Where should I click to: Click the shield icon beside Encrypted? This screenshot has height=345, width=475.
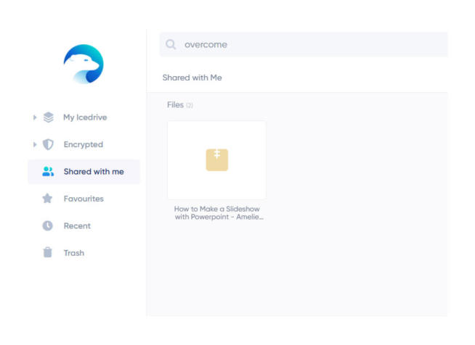pos(48,144)
